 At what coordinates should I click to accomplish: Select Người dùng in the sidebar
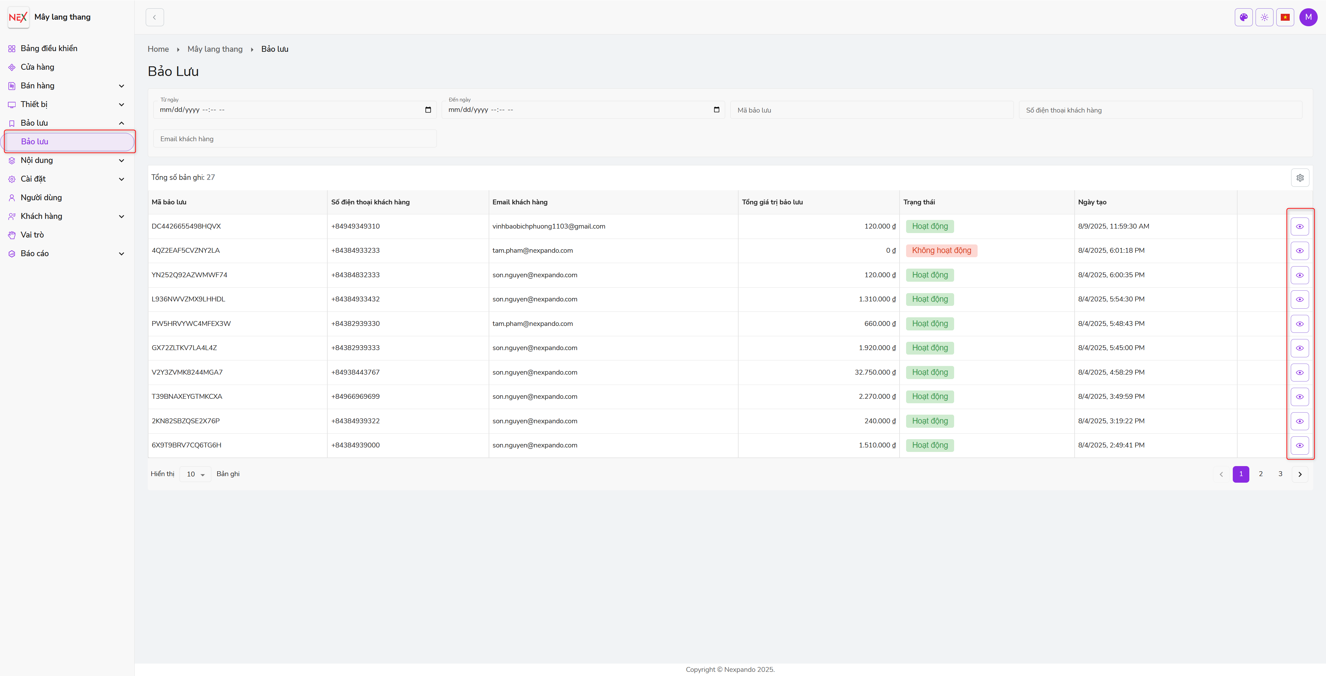tap(41, 198)
